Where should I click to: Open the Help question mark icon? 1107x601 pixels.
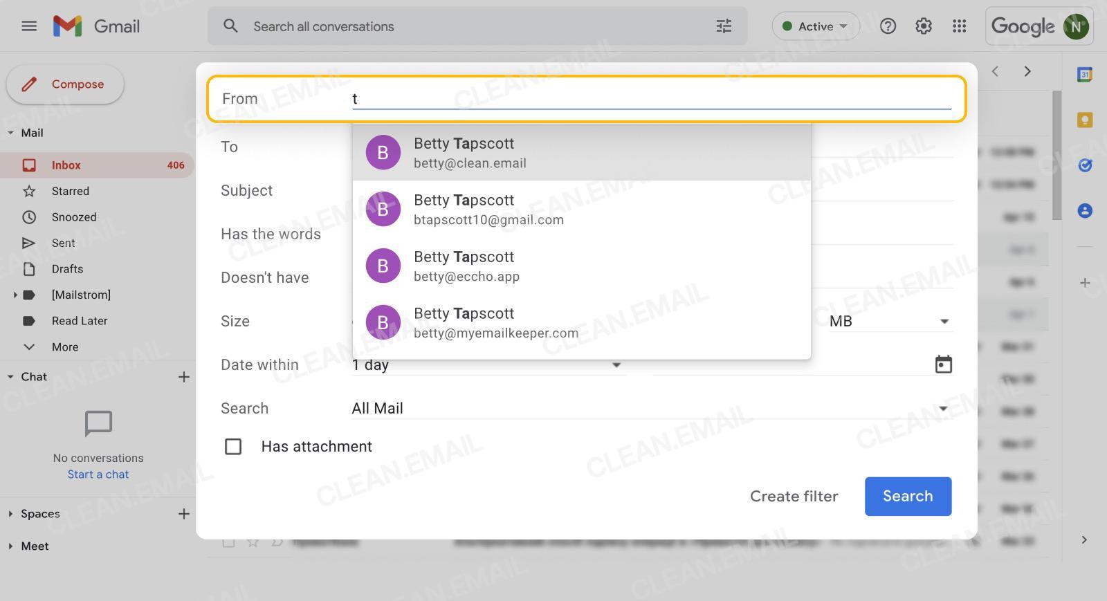pyautogui.click(x=888, y=26)
